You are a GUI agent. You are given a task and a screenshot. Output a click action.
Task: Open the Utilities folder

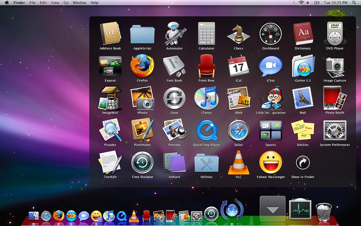tap(207, 163)
